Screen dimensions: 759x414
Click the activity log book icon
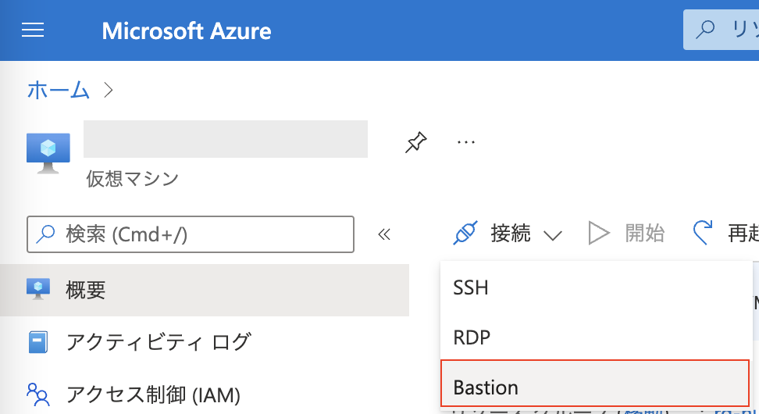coord(38,342)
